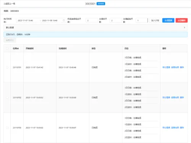Screen dimensions: 191x143
Task: Click the first blue action link in row 23110701
Action: (166, 67)
